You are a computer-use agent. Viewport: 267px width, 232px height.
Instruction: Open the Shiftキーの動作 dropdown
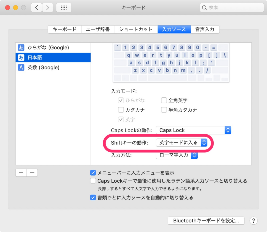pos(182,143)
